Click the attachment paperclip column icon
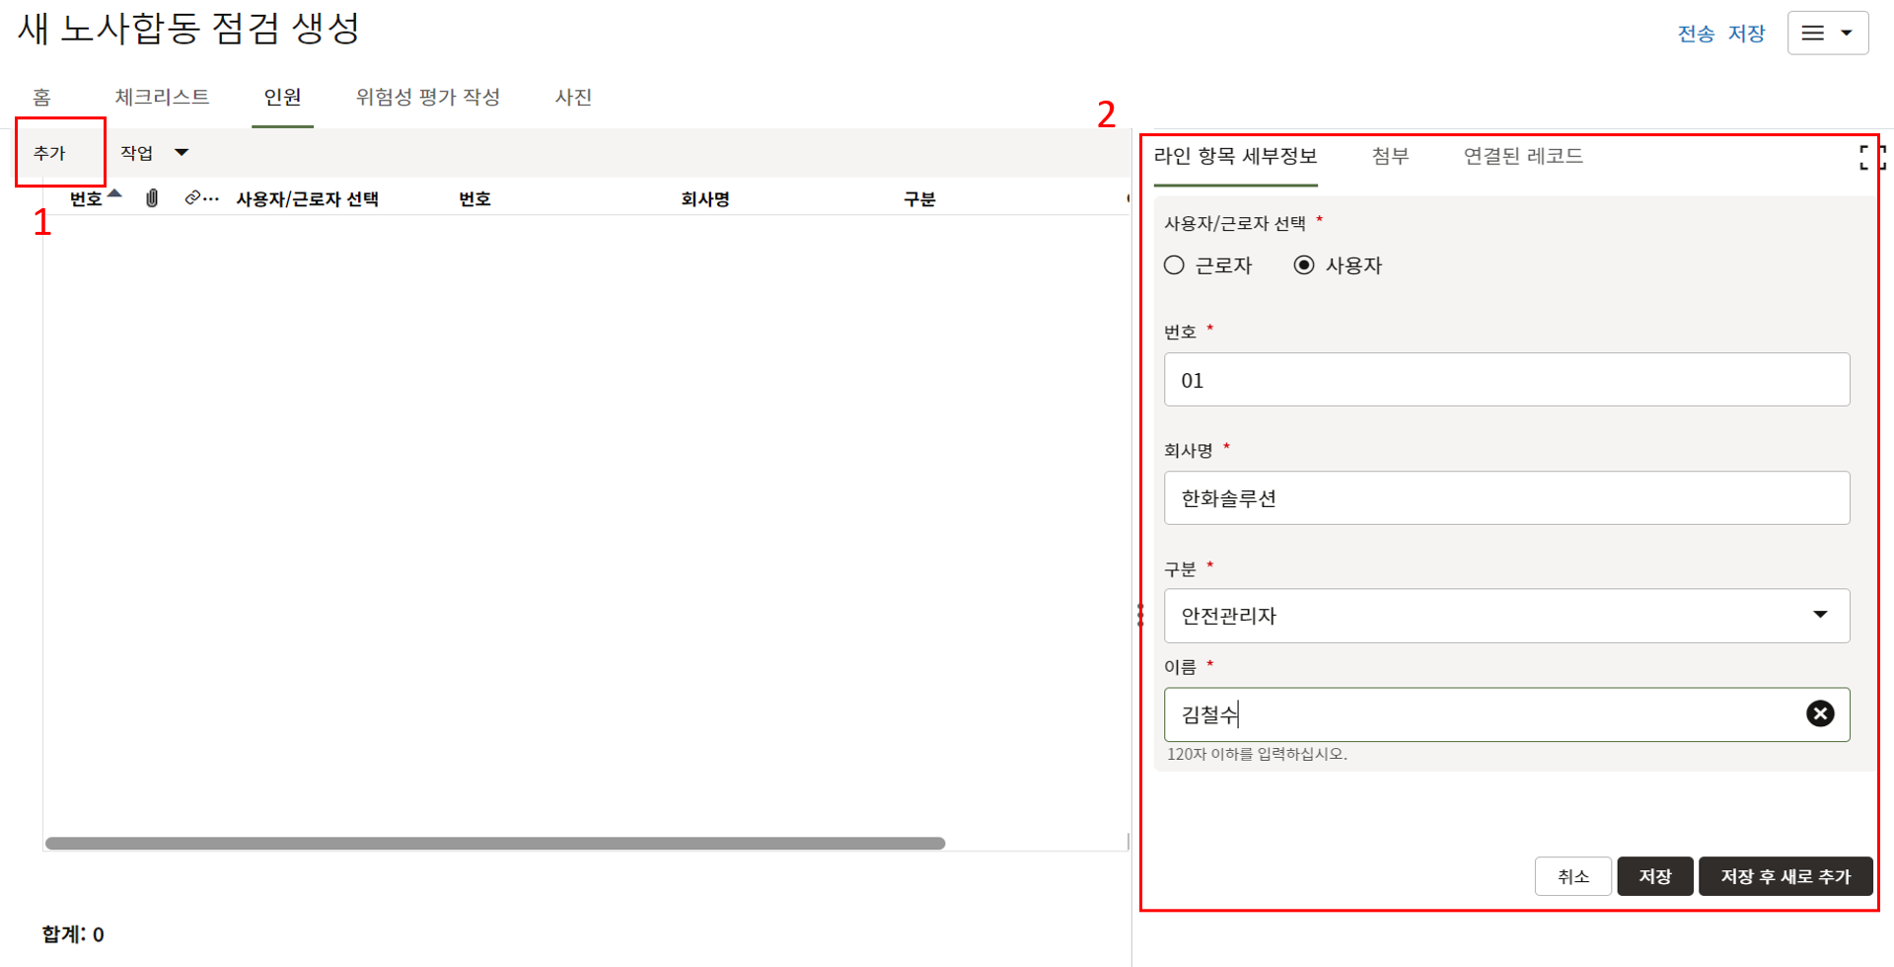1894x967 pixels. [152, 198]
